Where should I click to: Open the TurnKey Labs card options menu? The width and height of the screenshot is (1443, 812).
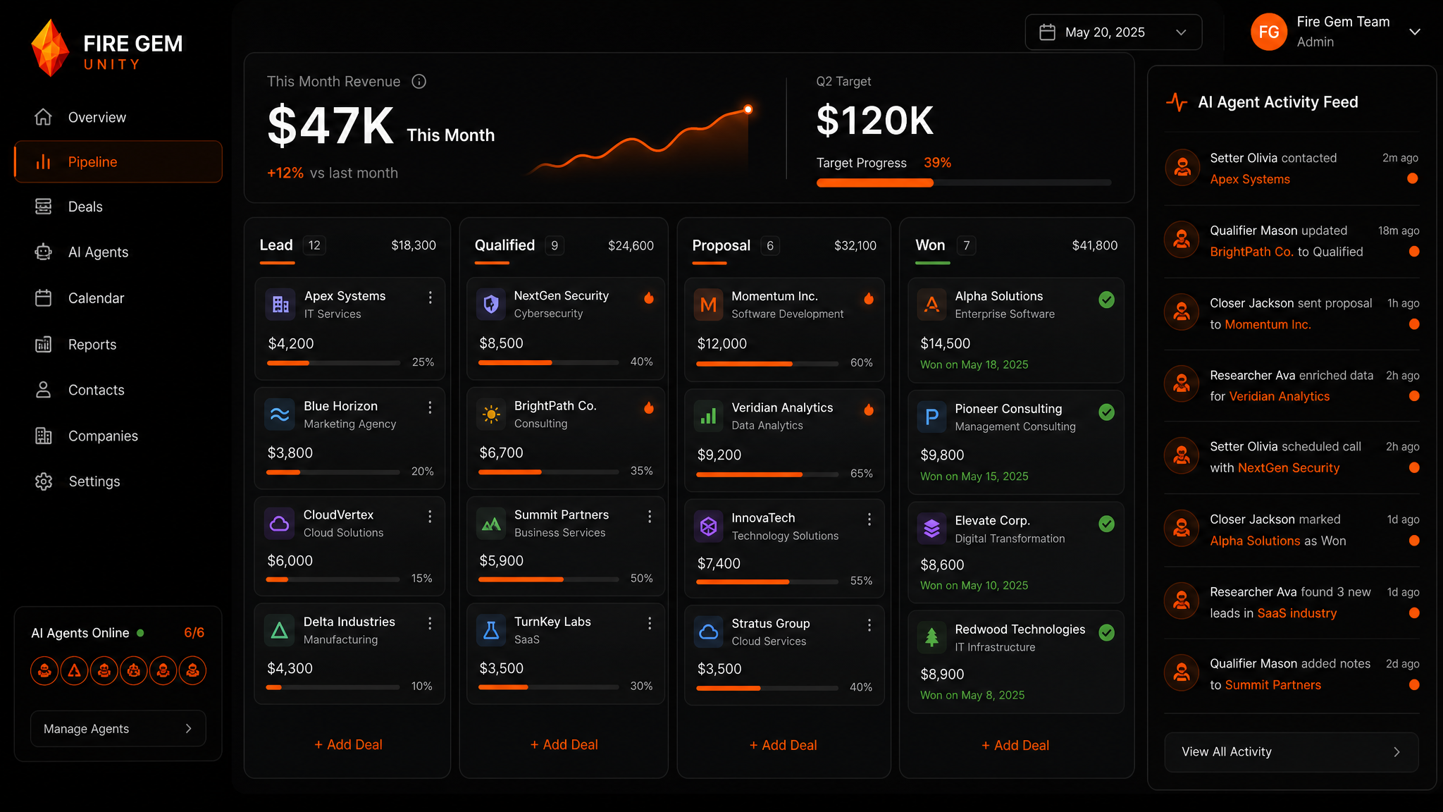(x=649, y=623)
